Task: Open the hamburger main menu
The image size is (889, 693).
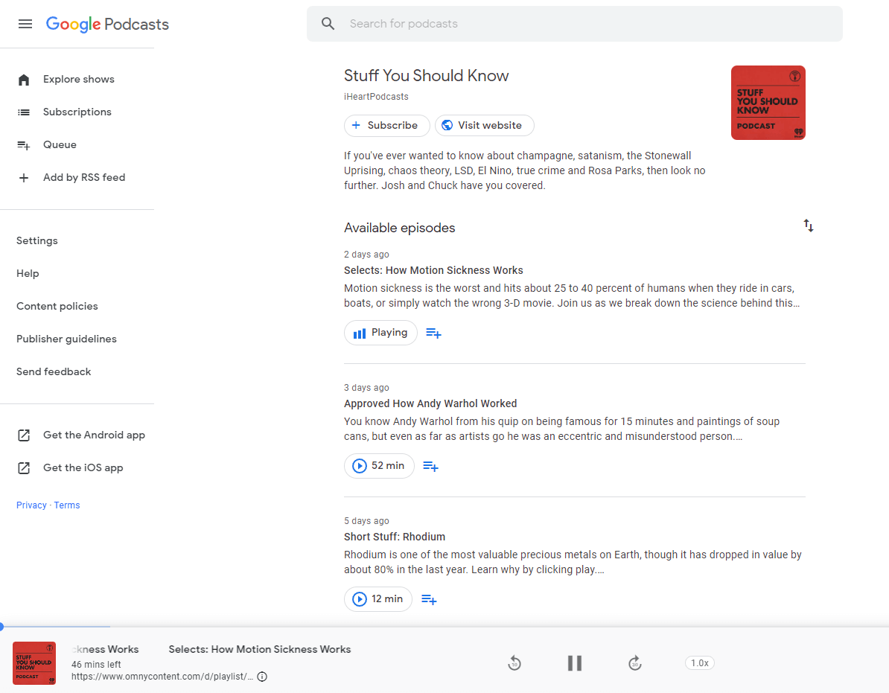Action: (25, 24)
